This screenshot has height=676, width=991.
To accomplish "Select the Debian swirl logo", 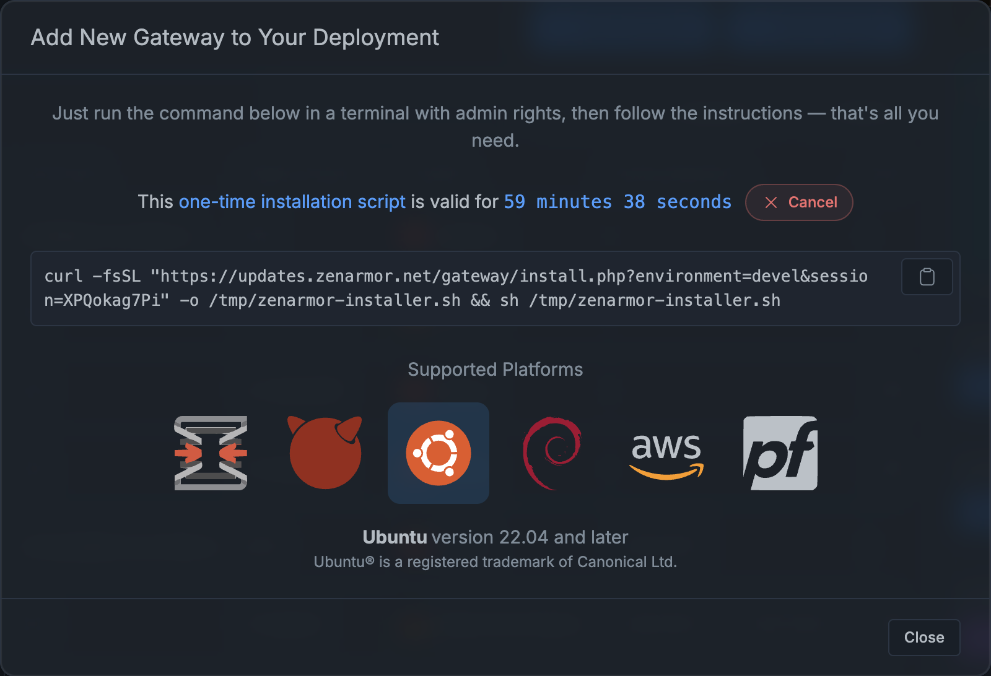I will [552, 453].
